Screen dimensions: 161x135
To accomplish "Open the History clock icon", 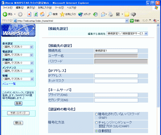I will pyautogui.click(x=95, y=14).
